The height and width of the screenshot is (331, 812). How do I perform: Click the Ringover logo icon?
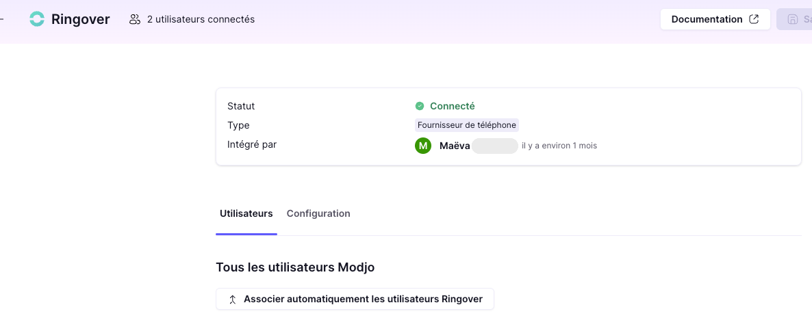[x=37, y=20]
